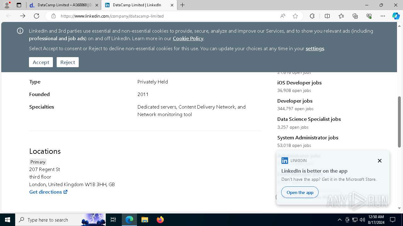Open the tab actions menu icon
Image resolution: width=403 pixels, height=226 pixels.
click(x=19, y=5)
